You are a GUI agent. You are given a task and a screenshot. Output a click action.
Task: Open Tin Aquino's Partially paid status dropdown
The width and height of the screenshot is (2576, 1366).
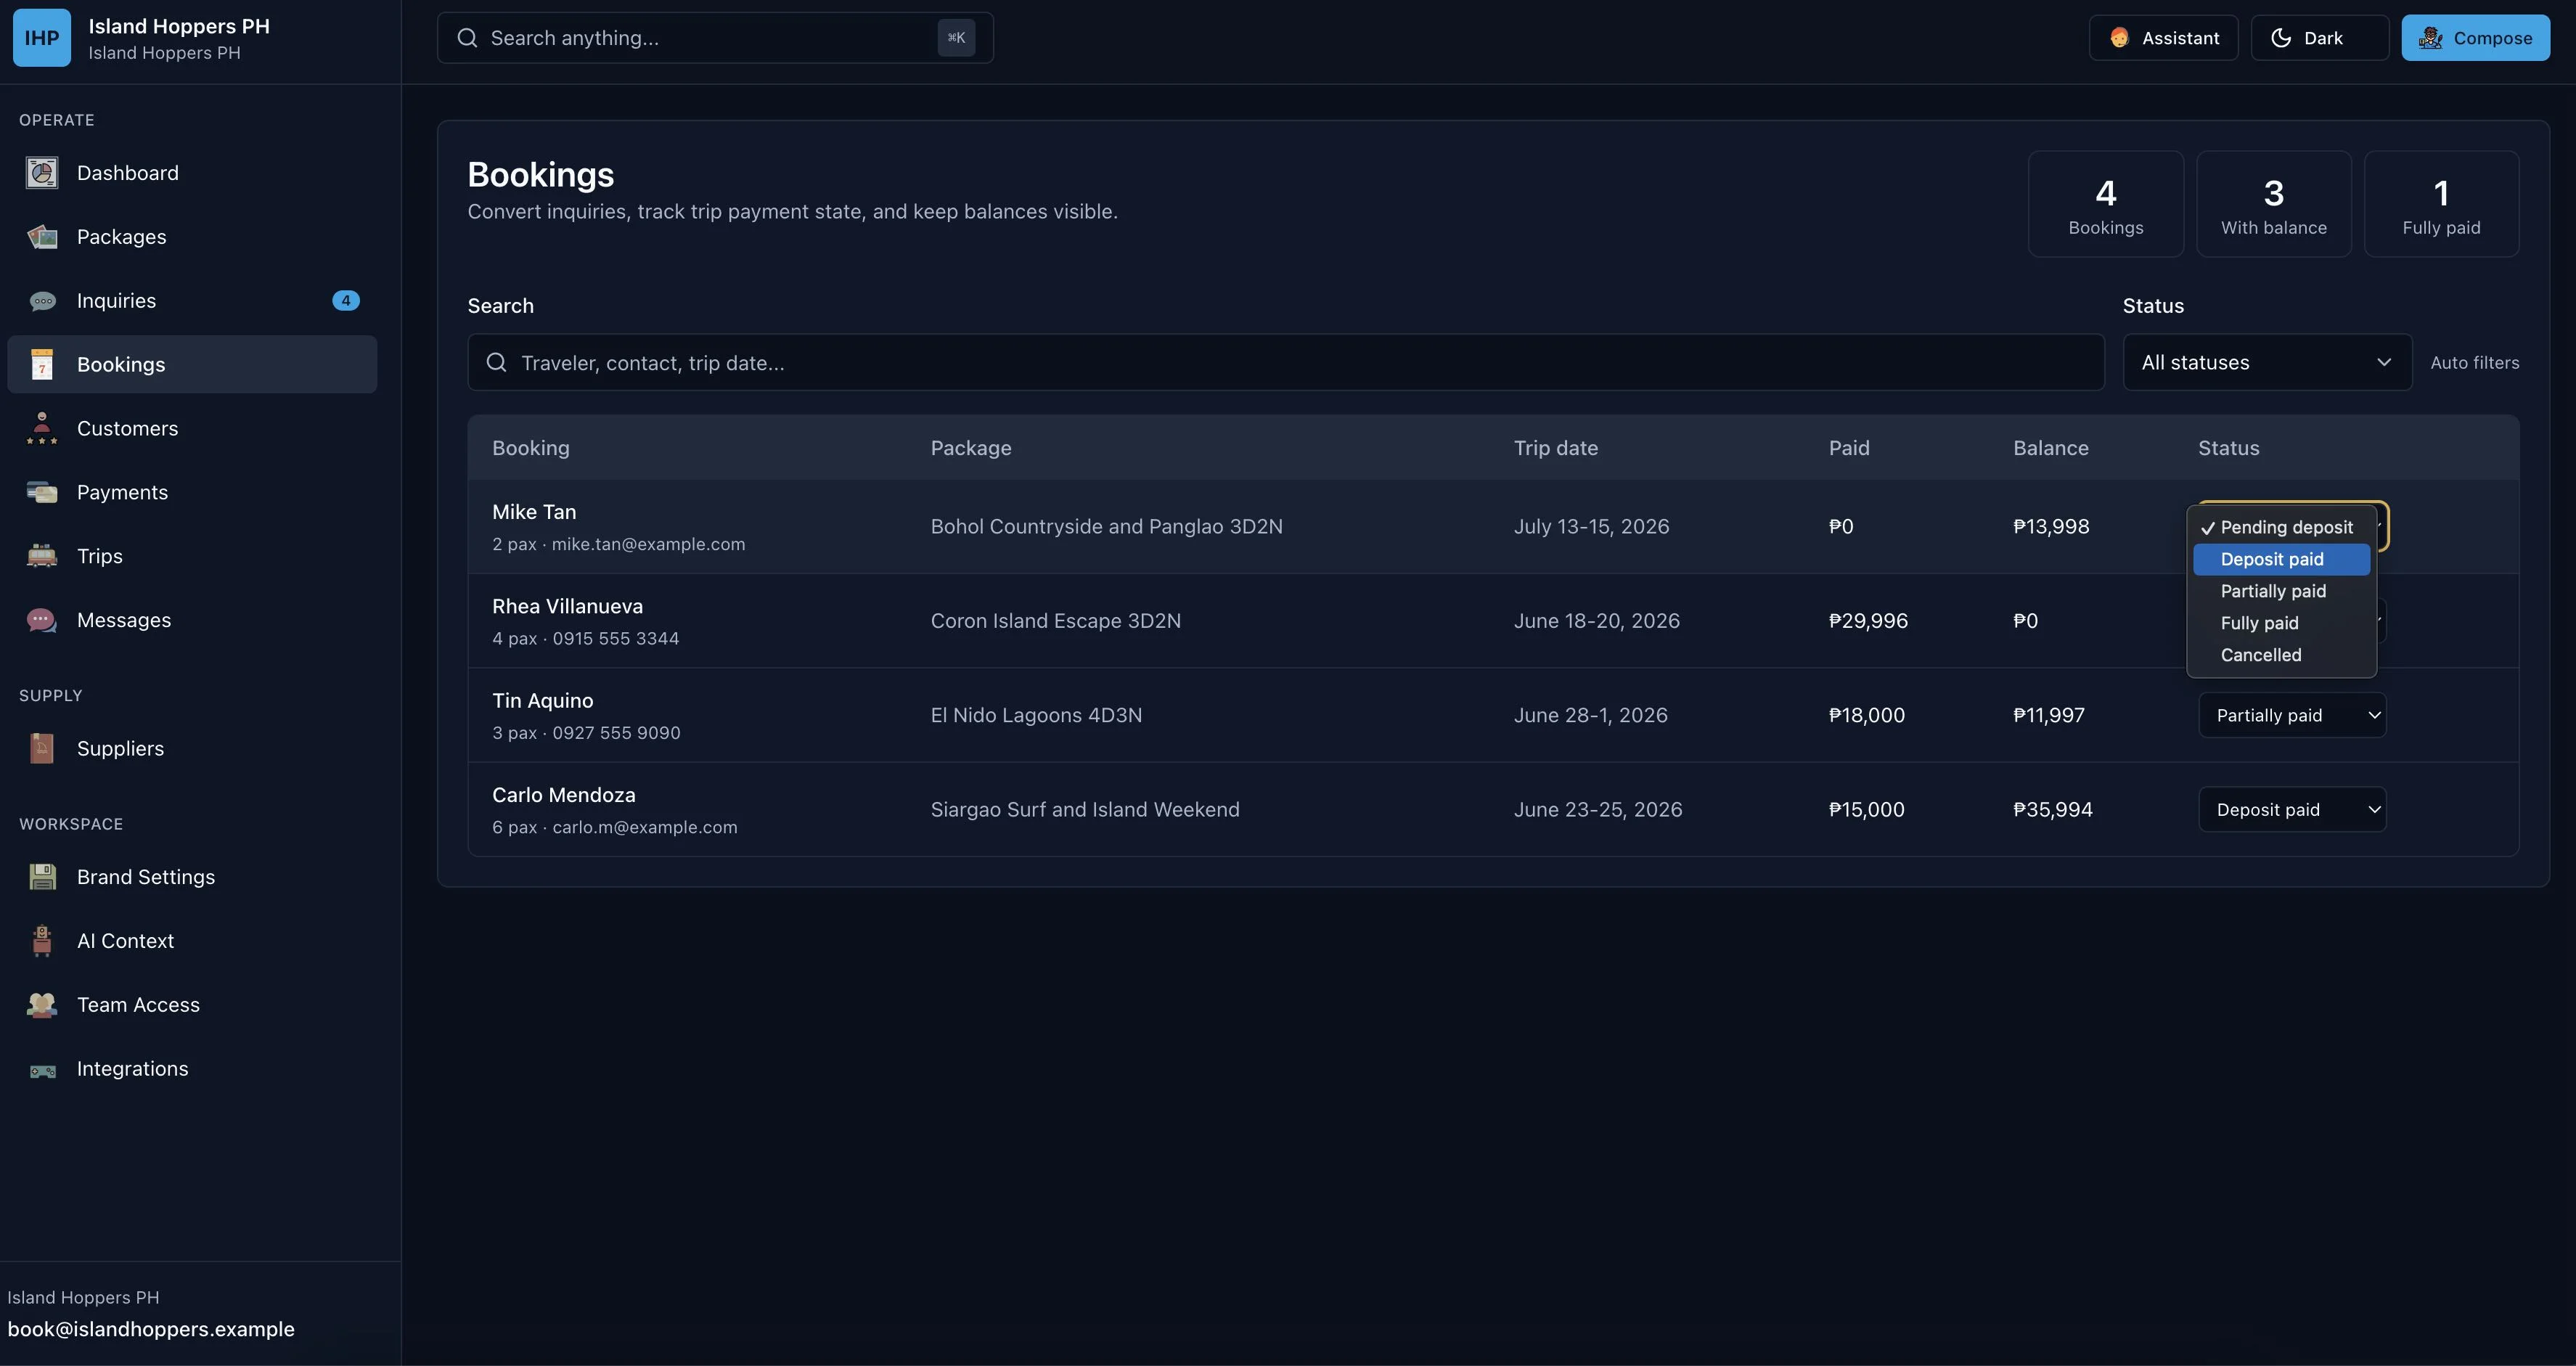pyautogui.click(x=2292, y=715)
